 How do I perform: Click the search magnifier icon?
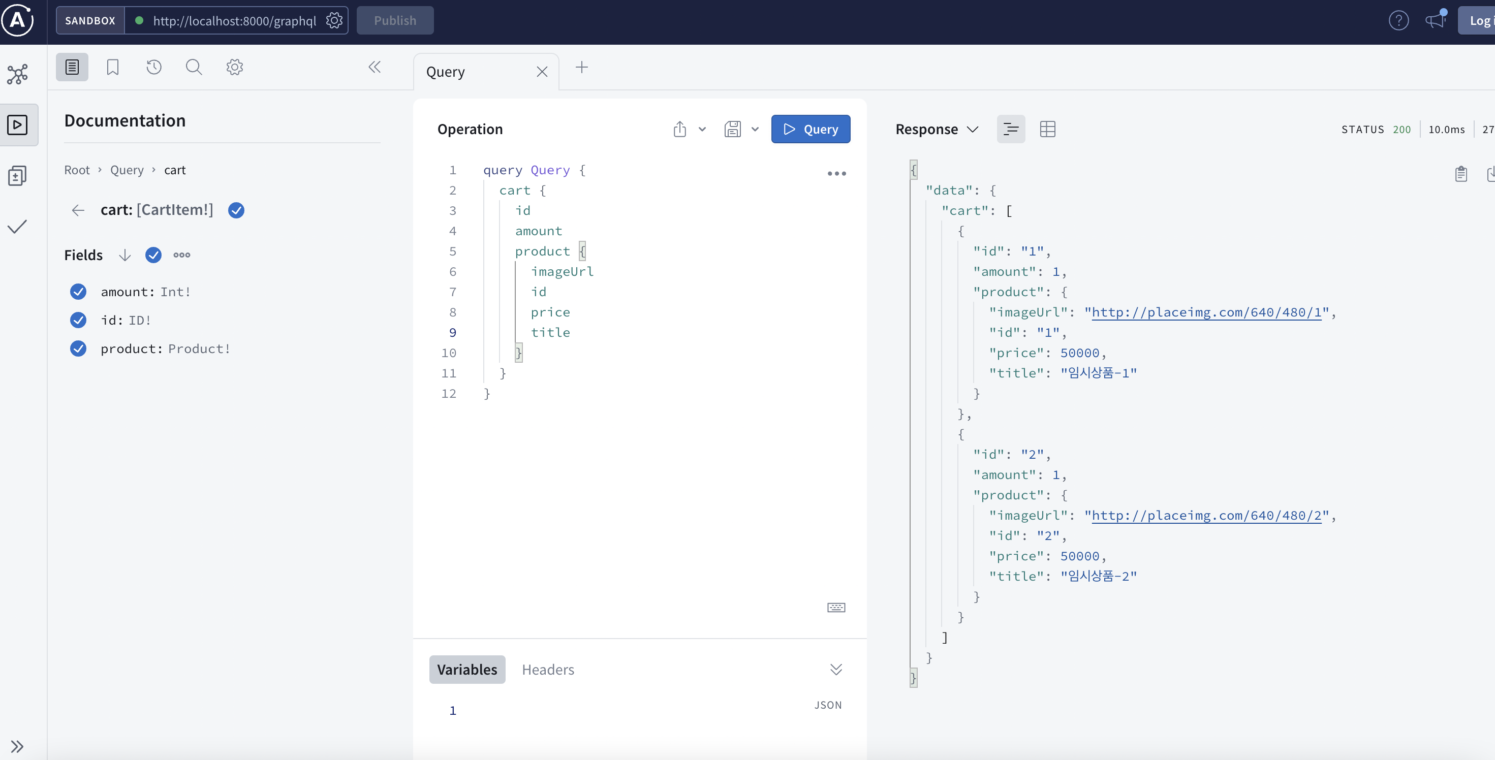point(194,67)
